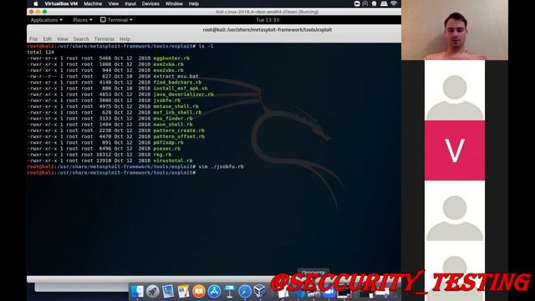535x301 pixels.
Task: Click java_deserializer.rb file name
Action: click(183, 94)
